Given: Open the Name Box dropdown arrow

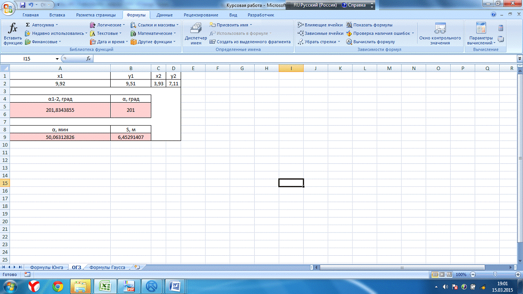Looking at the screenshot, I should [57, 59].
